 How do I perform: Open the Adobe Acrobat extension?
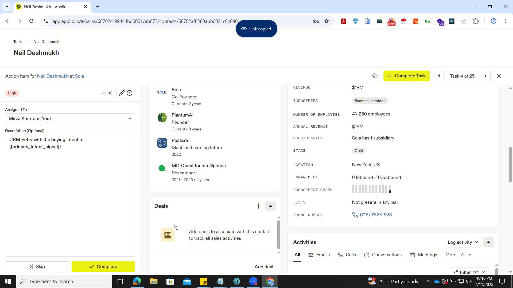[343, 21]
